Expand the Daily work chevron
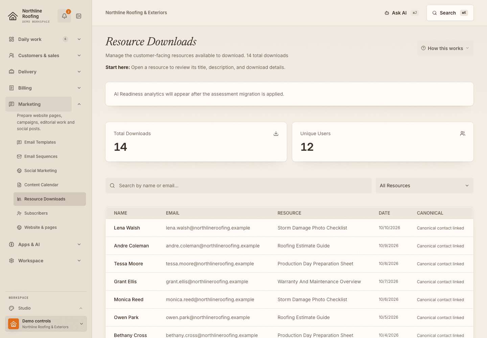Viewport: 487px width, 338px height. (79, 39)
